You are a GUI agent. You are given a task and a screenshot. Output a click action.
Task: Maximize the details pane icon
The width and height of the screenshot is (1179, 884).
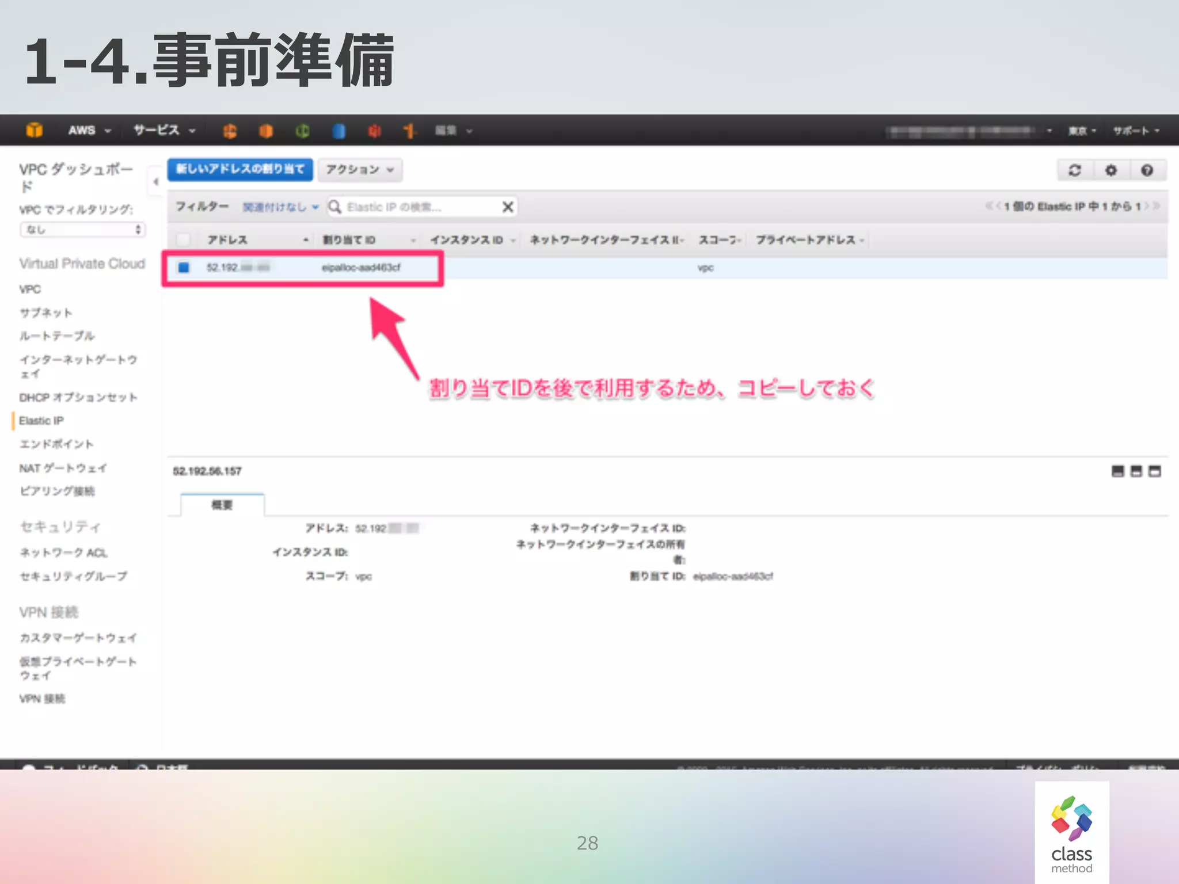click(x=1154, y=471)
